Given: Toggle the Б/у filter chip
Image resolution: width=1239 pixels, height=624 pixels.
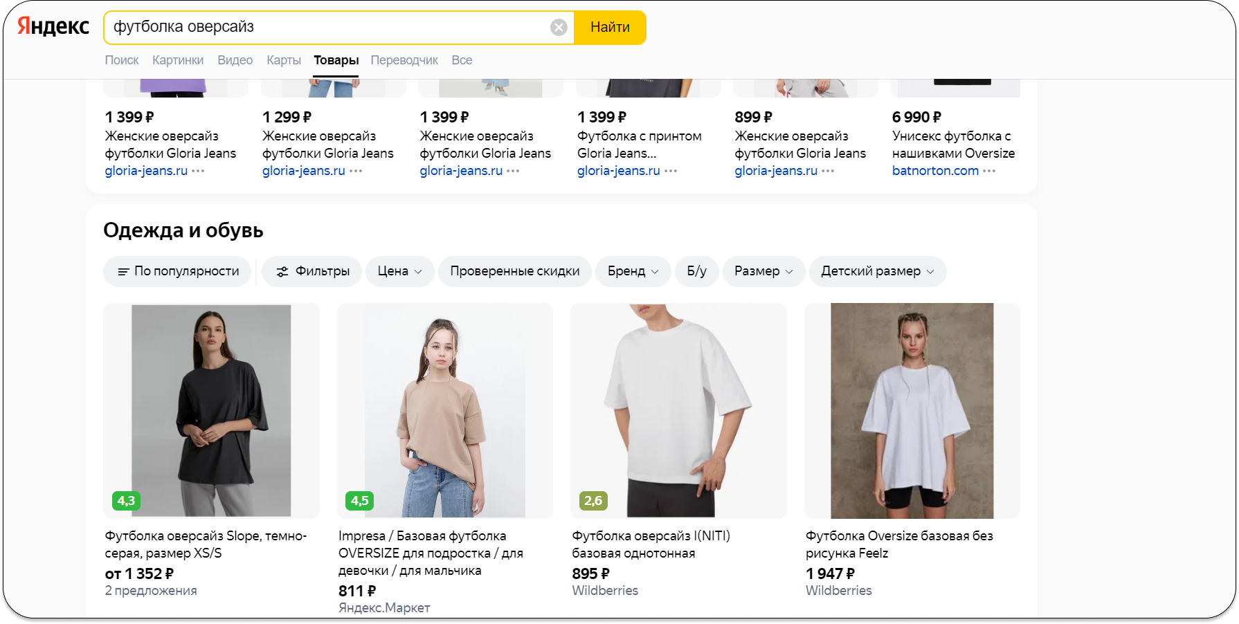Looking at the screenshot, I should tap(696, 271).
